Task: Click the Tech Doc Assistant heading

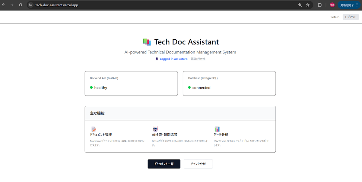Action: 186,42
